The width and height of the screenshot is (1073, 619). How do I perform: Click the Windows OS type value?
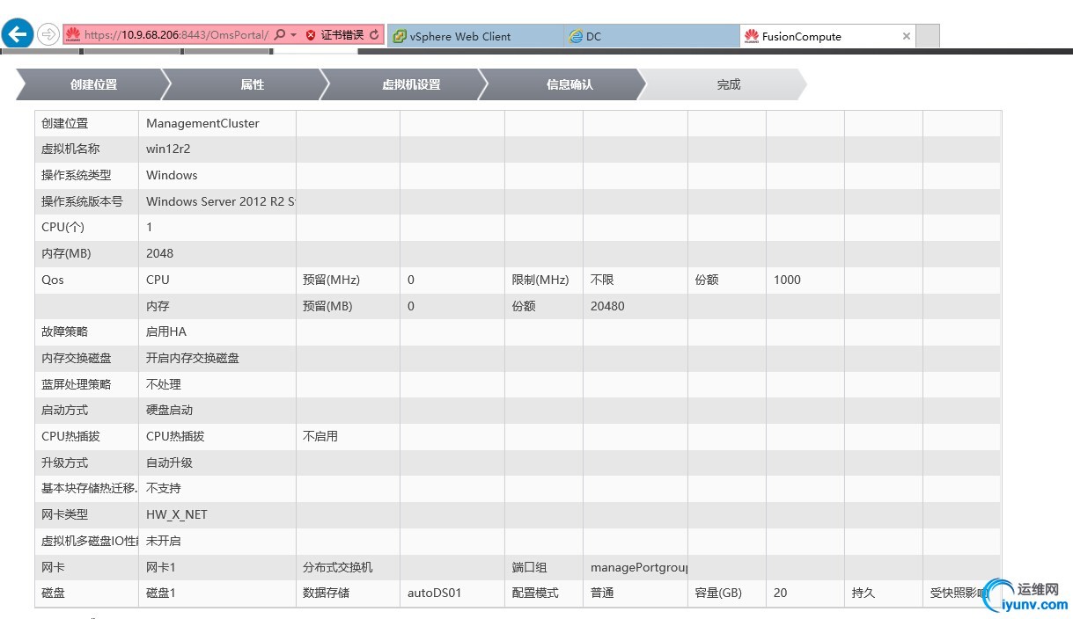(x=172, y=175)
